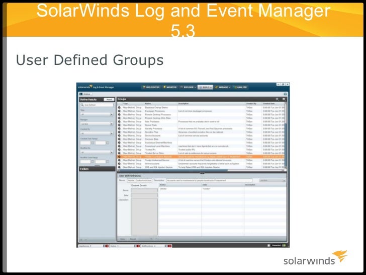The image size is (366, 275).
Task: Click gear icon for Service Accounts row
Action: tap(119, 135)
